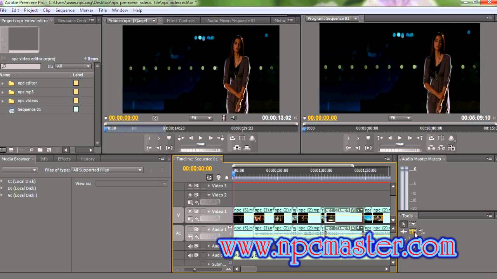The image size is (497, 279).
Task: Click Timeline zoom slider
Action: pyautogui.click(x=195, y=269)
